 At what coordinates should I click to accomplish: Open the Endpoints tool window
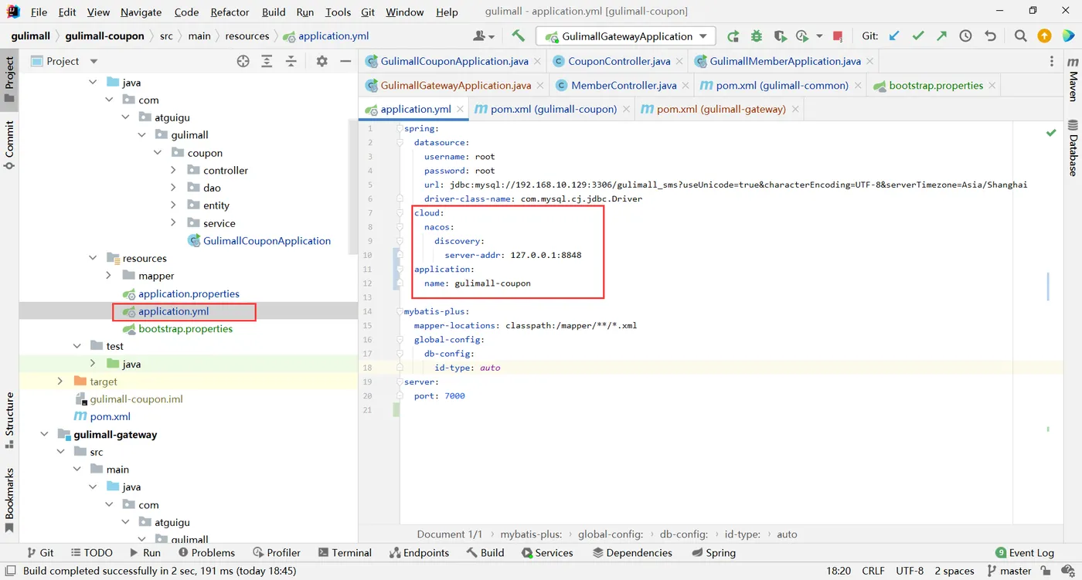(420, 553)
